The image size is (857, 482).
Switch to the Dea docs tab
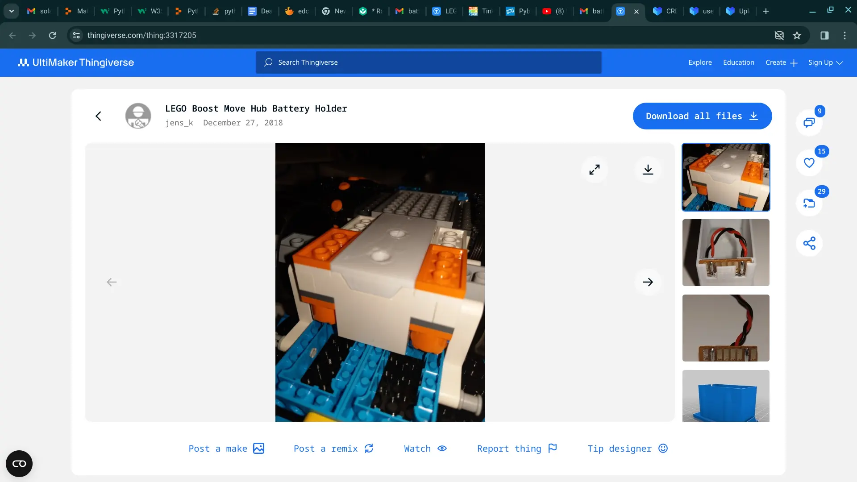[260, 11]
